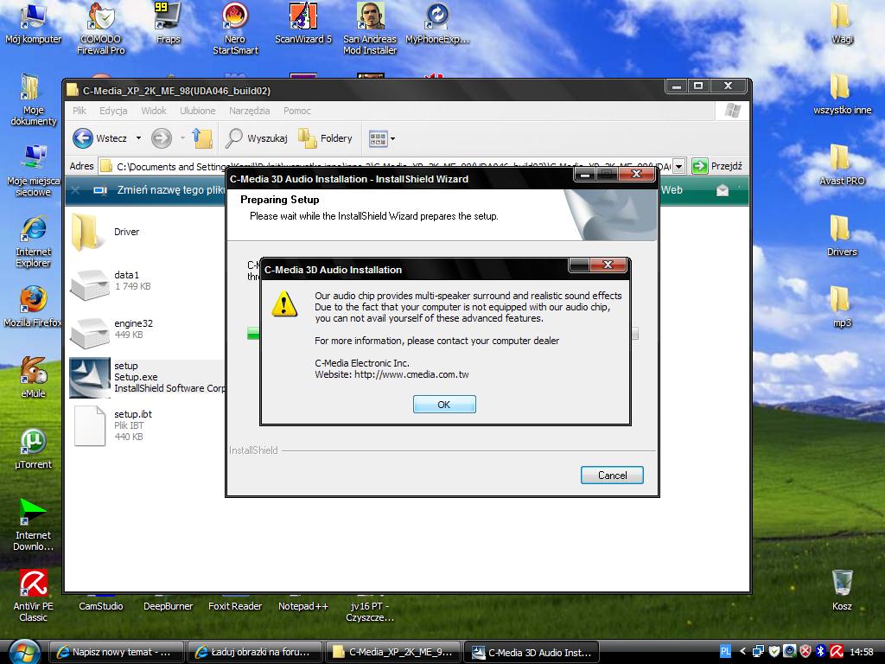The width and height of the screenshot is (885, 664).
Task: Expand the address bar dropdown arrow
Action: click(x=679, y=167)
